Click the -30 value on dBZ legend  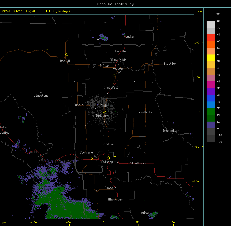219,142
